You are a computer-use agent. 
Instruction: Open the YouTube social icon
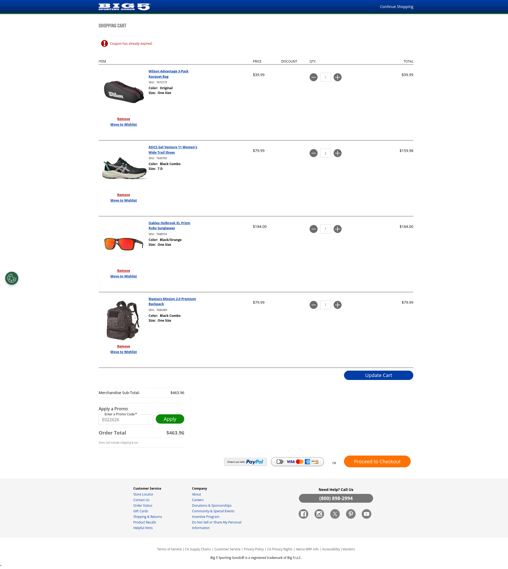(x=366, y=514)
